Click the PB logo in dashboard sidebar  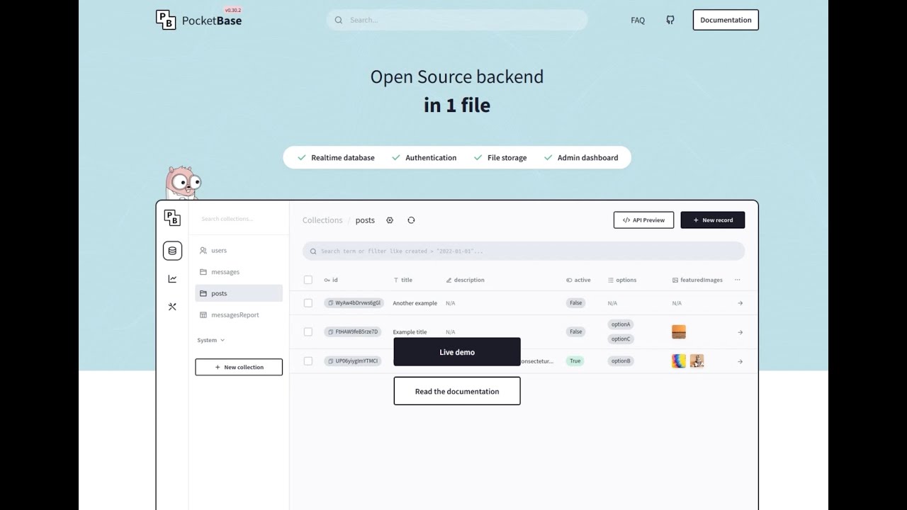[x=172, y=218]
